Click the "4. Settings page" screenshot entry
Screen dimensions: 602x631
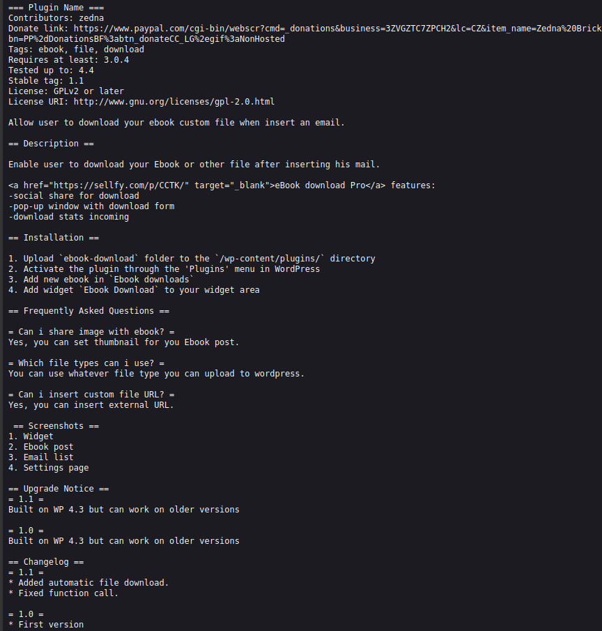pos(49,468)
